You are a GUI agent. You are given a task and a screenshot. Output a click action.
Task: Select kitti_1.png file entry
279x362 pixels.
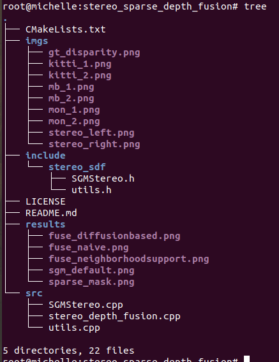point(80,64)
